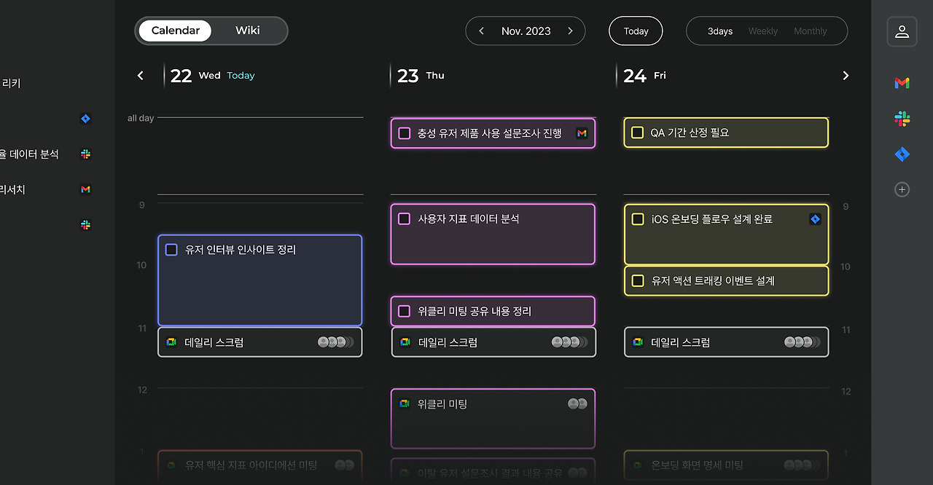
Task: Click Google Meet icon on 위클리 미팅 event
Action: click(x=405, y=403)
